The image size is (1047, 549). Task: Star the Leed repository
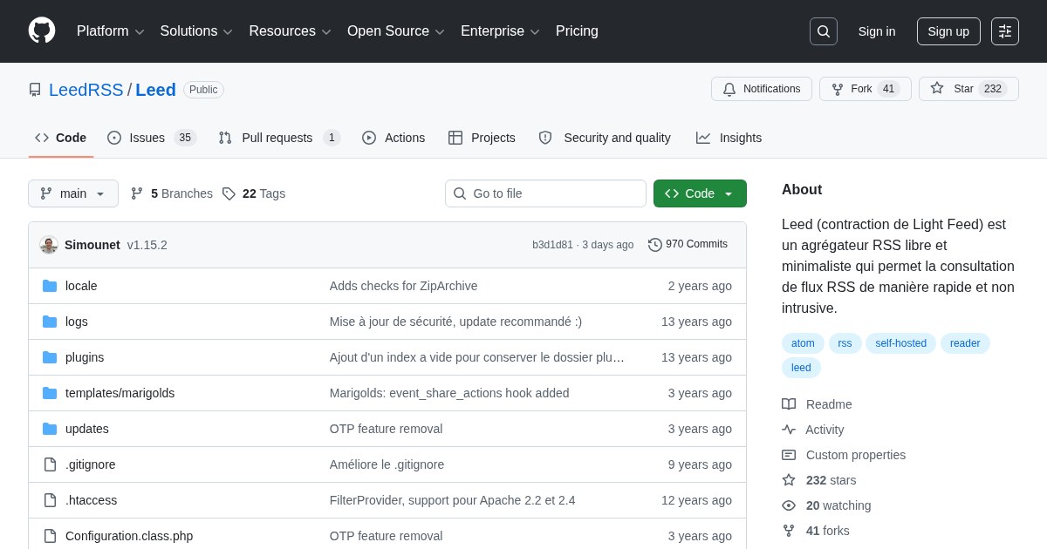968,89
